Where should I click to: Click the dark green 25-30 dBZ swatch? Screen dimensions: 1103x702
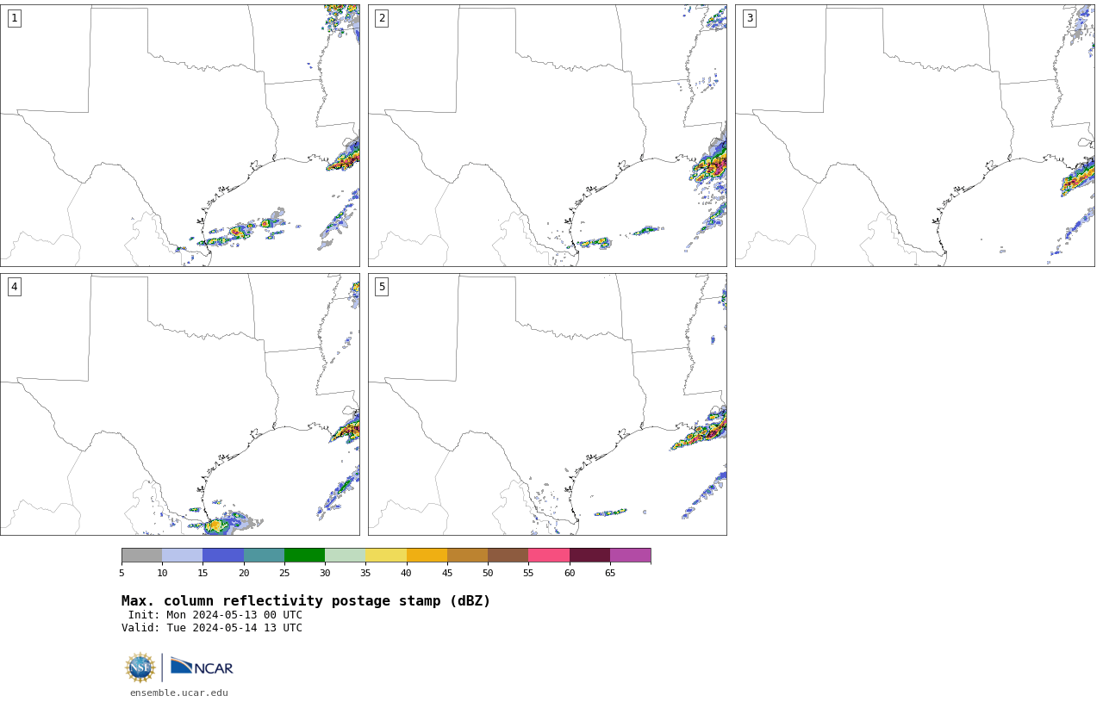click(x=304, y=555)
